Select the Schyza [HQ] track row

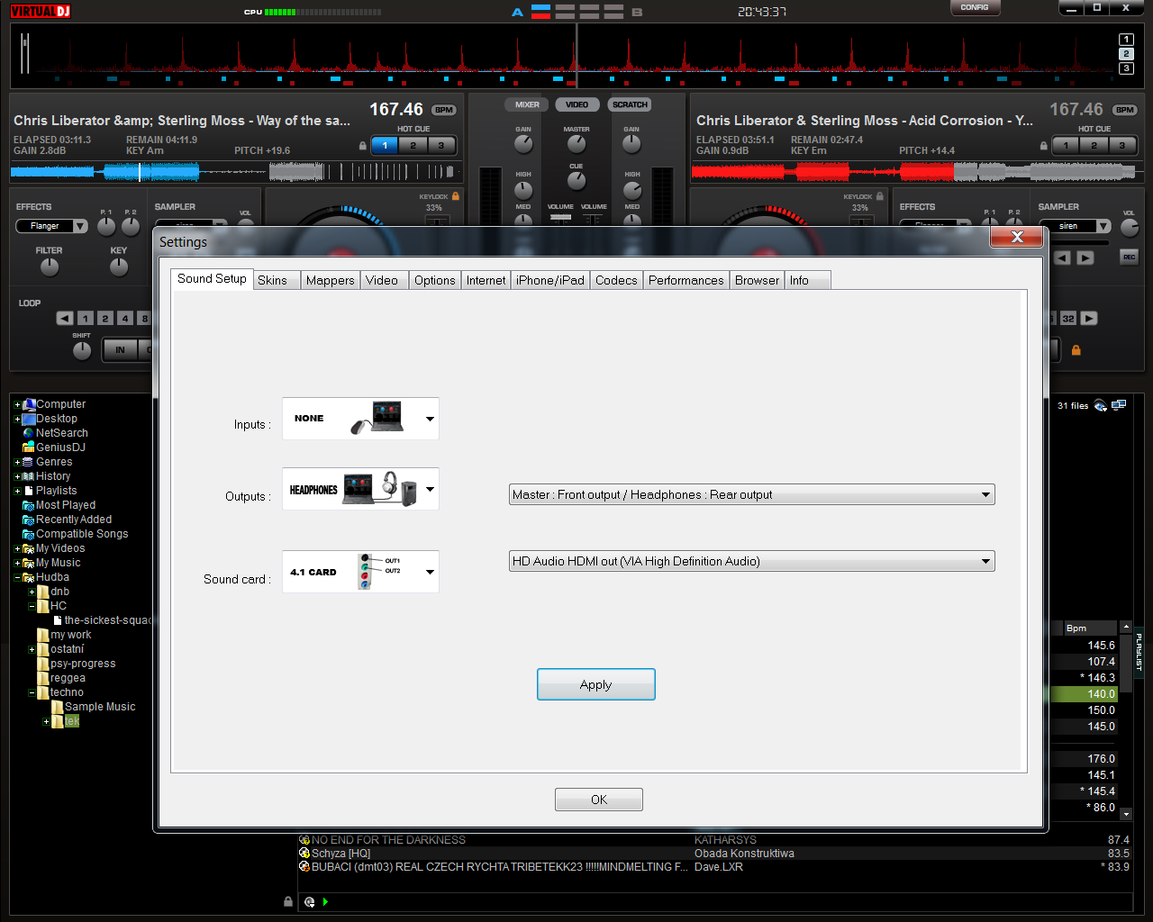(340, 854)
